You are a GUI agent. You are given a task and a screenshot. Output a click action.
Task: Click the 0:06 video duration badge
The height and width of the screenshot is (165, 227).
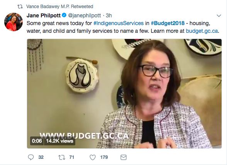pos(37,141)
